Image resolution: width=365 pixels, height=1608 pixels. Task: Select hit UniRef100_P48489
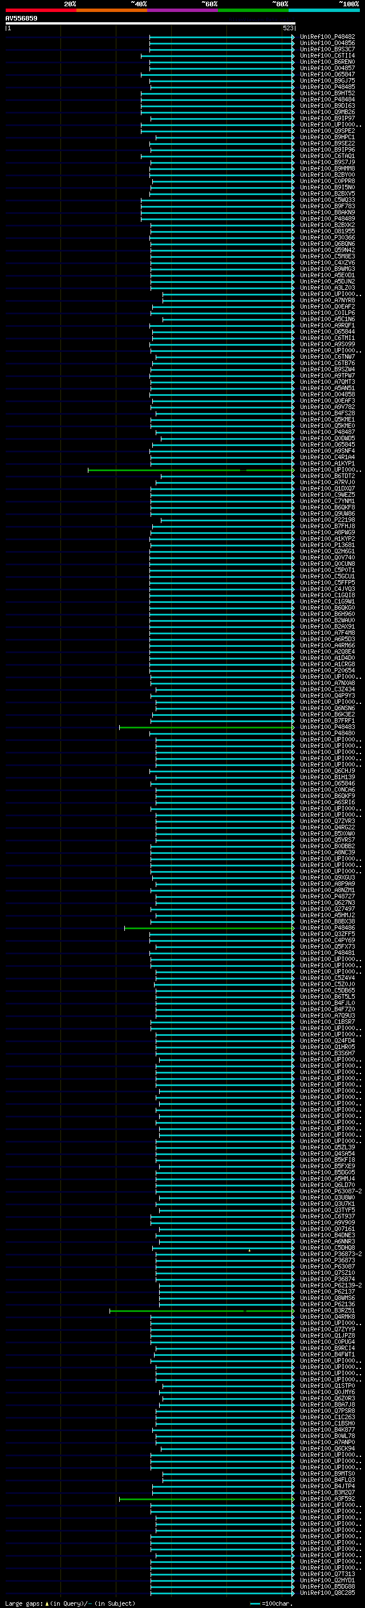[x=327, y=218]
